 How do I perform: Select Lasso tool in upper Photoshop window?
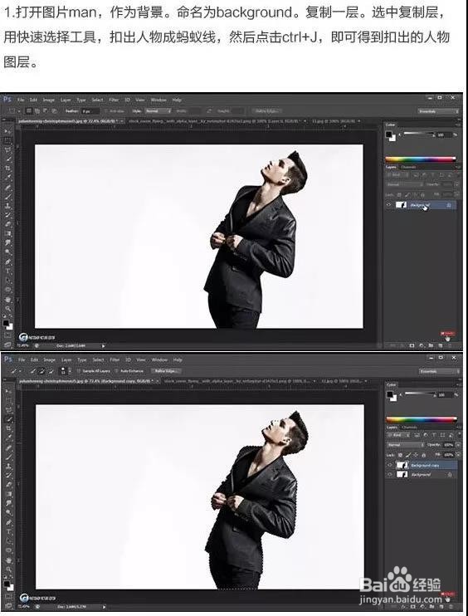[7, 149]
